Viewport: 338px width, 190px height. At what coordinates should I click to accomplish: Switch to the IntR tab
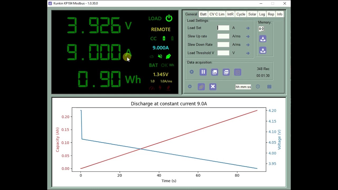pos(231,14)
